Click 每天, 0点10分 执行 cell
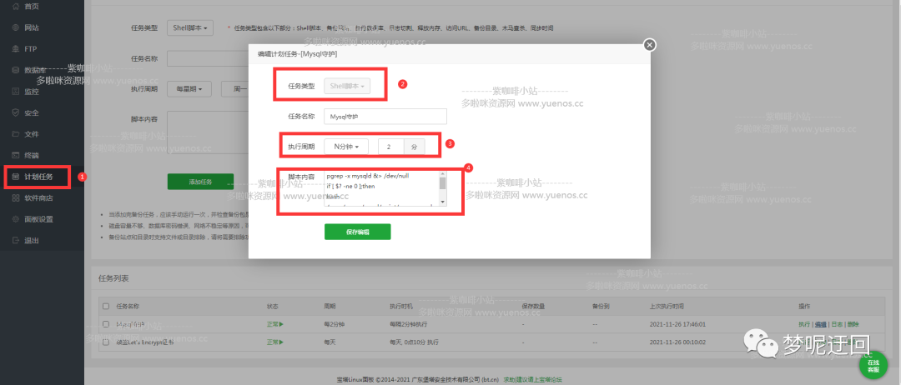Viewport: 901px width, 385px height. (414, 342)
